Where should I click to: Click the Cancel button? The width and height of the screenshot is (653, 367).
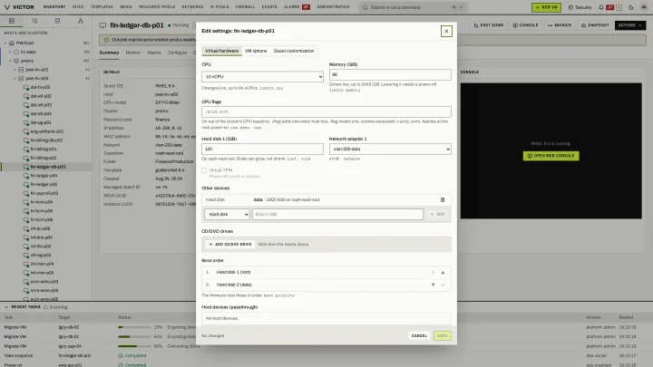pyautogui.click(x=419, y=336)
